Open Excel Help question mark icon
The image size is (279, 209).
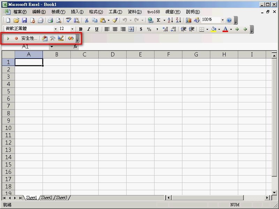coord(229,20)
